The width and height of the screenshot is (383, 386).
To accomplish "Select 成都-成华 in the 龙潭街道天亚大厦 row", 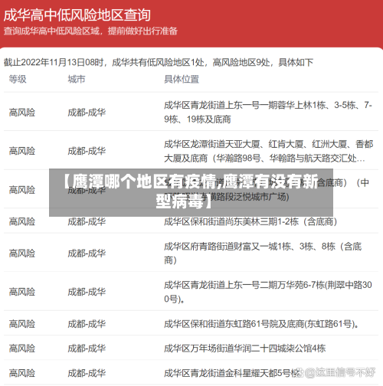I will (87, 151).
